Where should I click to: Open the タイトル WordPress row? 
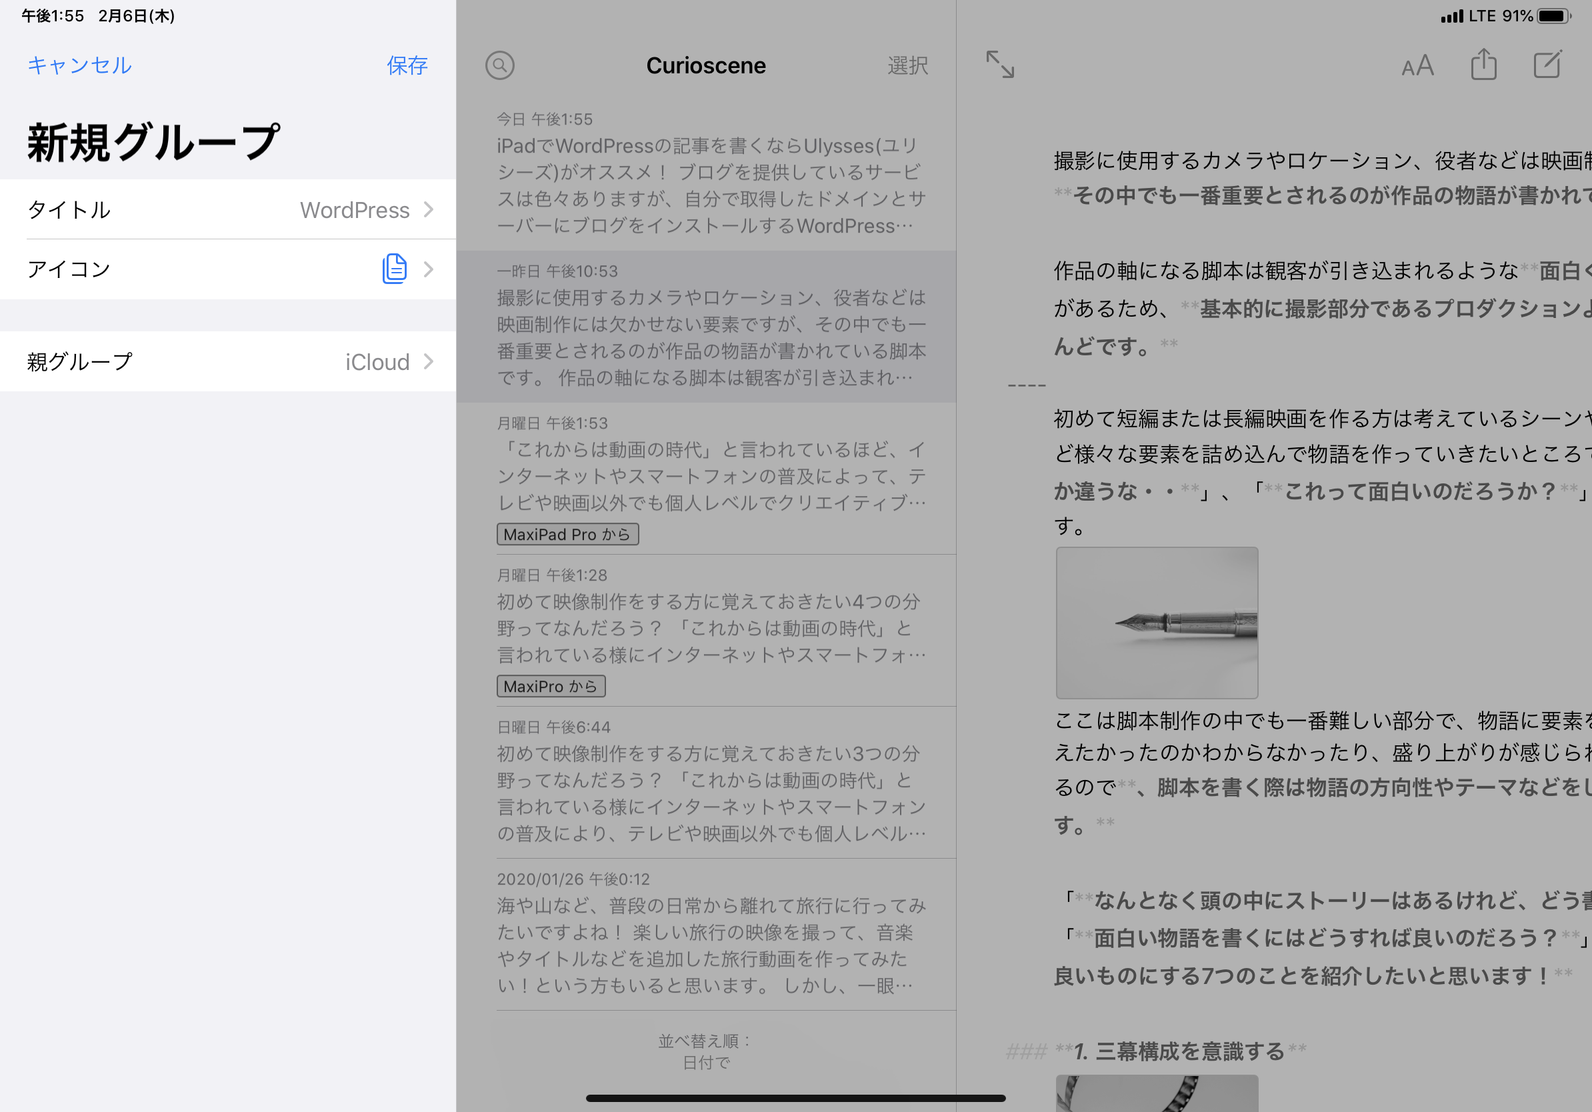point(227,209)
